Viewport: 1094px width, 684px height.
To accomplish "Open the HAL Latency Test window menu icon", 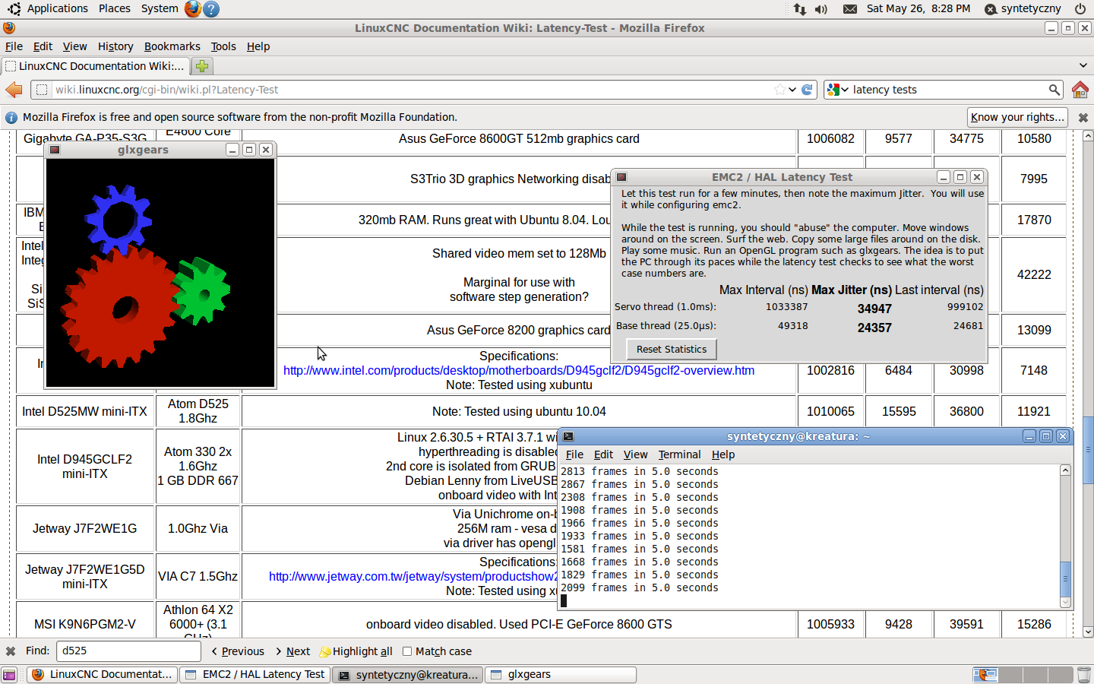I will [621, 177].
